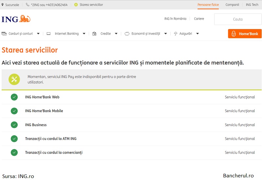Image resolution: width=262 pixels, height=180 pixels.
Task: Click the green status icon beside Starea serviciilor
Action: coord(76,5)
